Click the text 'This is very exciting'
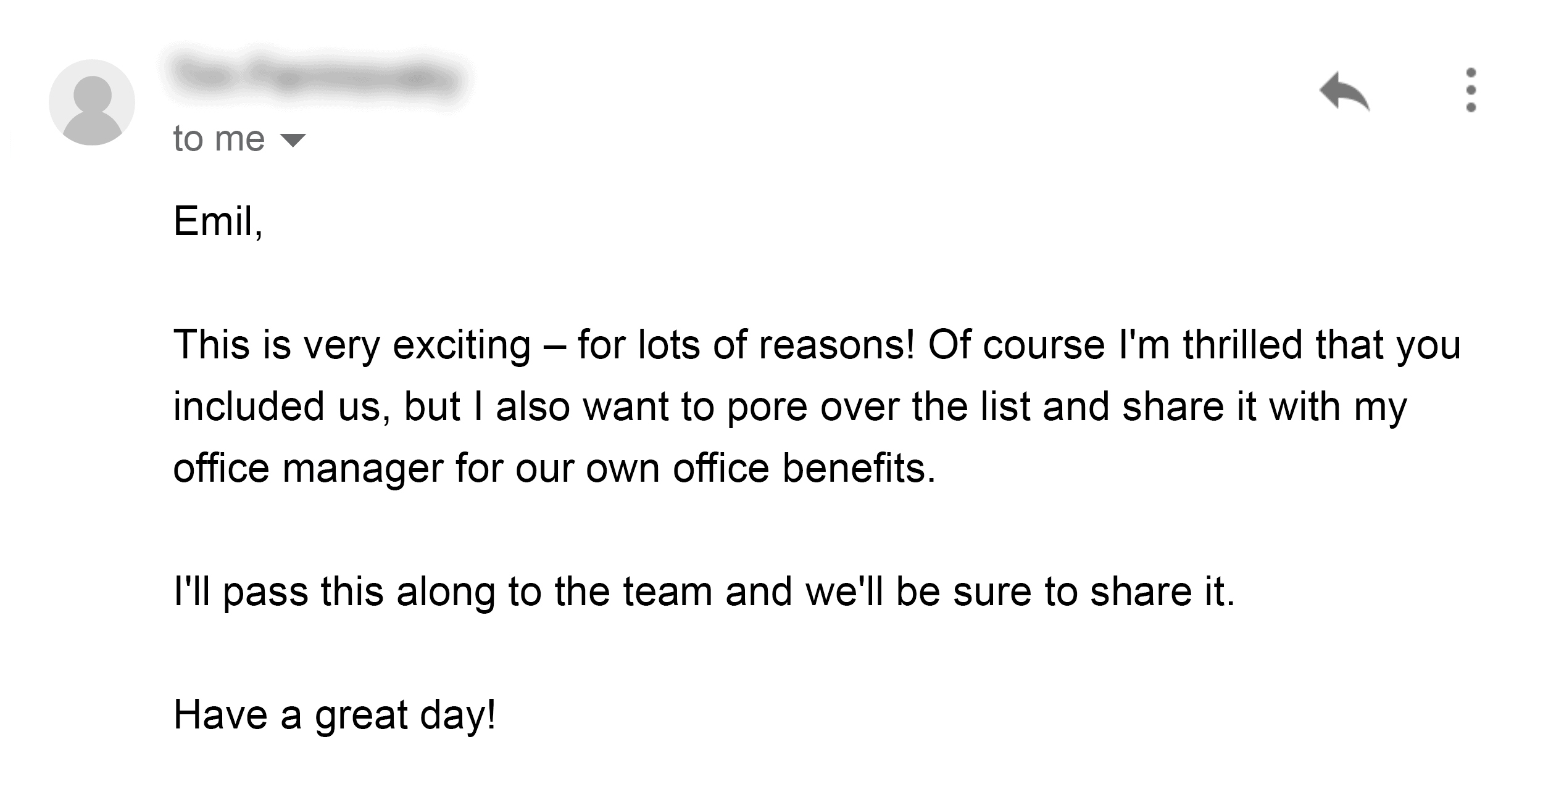 click(352, 345)
